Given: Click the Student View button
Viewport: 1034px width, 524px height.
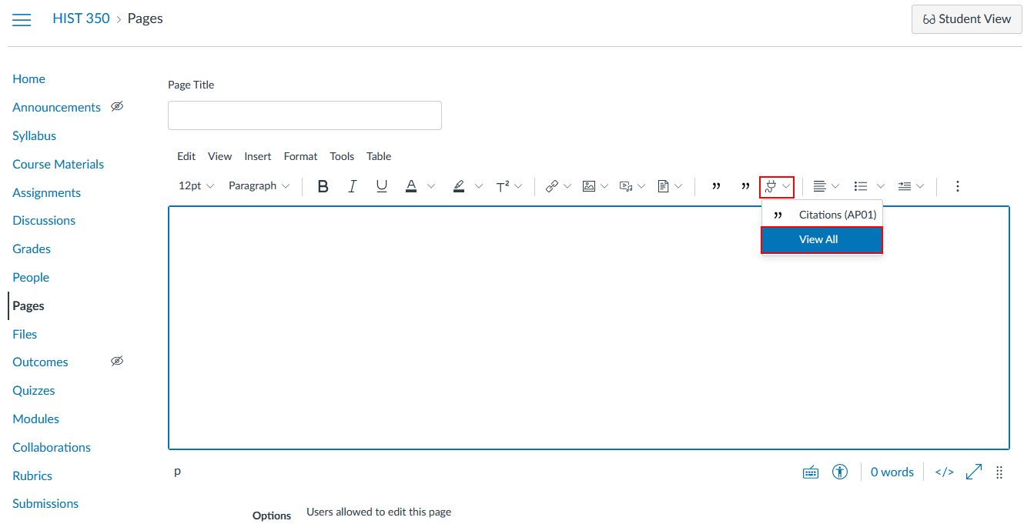Looking at the screenshot, I should coord(966,19).
